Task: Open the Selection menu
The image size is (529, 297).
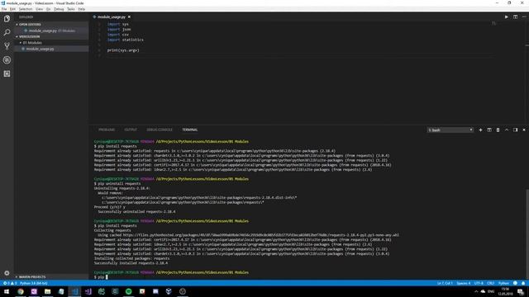Action: (26, 9)
